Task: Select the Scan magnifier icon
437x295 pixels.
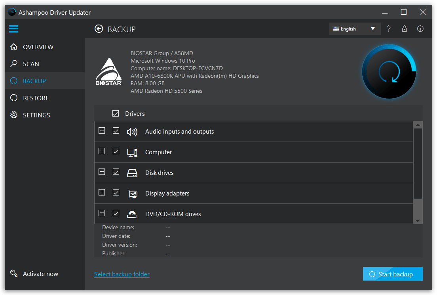Action: point(14,64)
